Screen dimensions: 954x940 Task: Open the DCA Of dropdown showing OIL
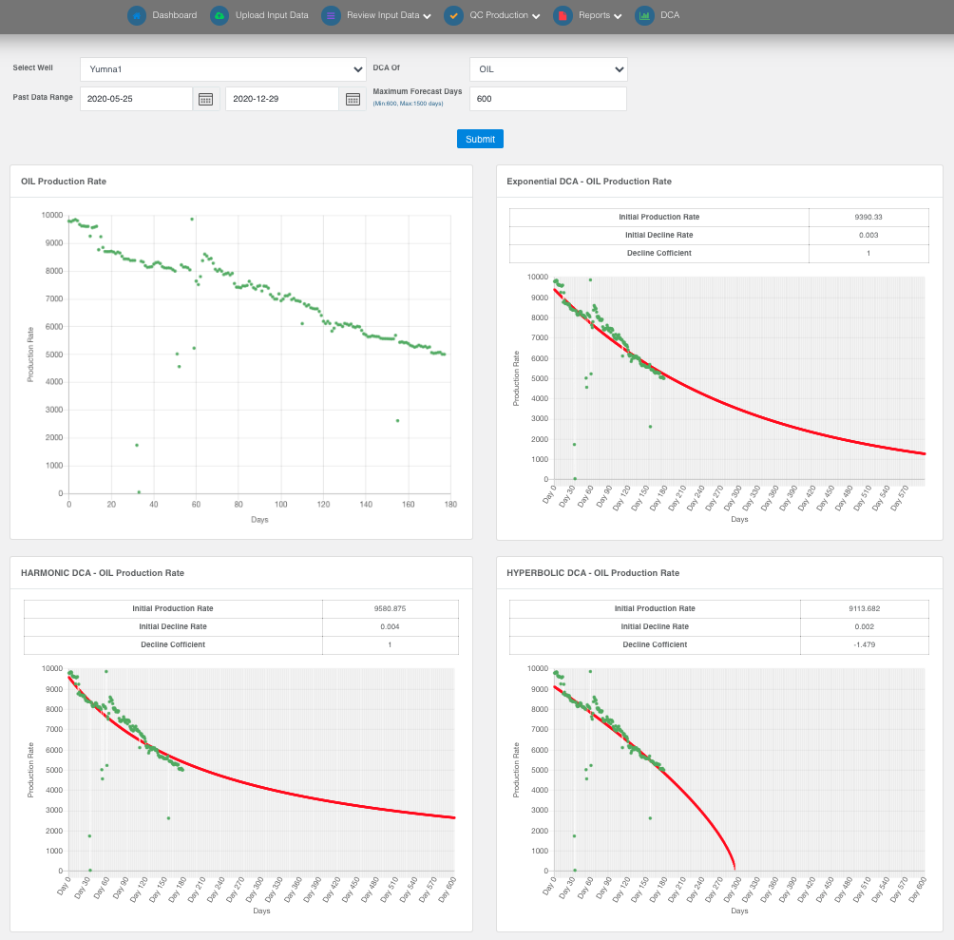(x=548, y=69)
